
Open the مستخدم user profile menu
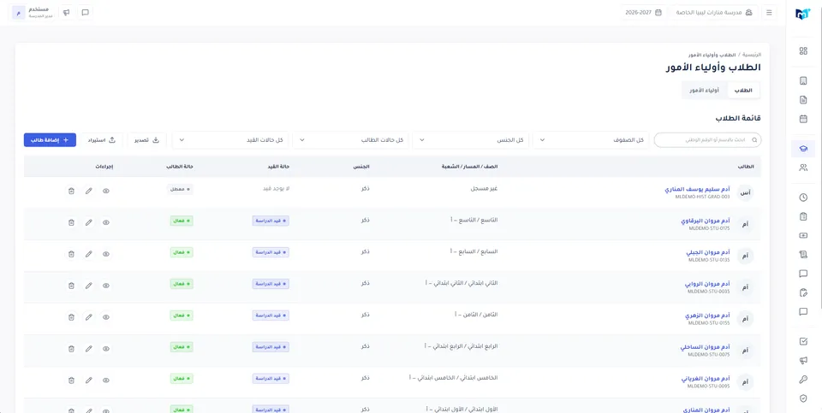coord(33,13)
